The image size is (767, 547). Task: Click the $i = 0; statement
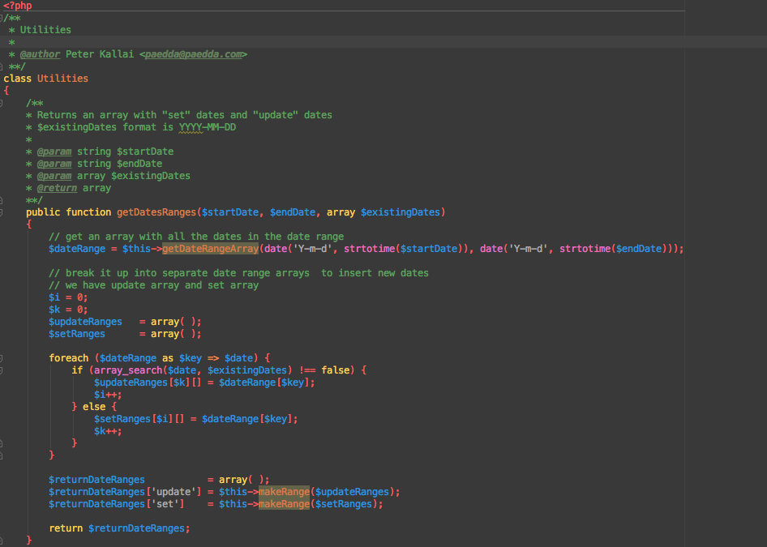coord(68,297)
